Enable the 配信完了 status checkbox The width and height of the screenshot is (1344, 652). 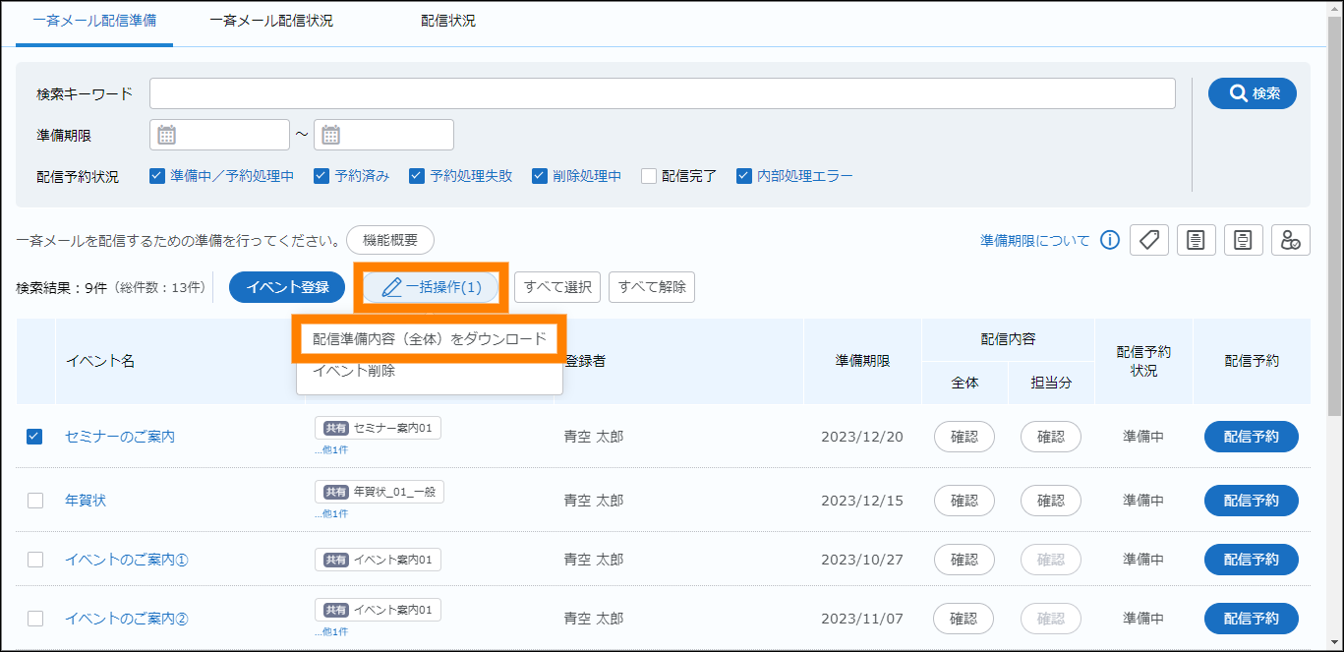click(x=649, y=176)
